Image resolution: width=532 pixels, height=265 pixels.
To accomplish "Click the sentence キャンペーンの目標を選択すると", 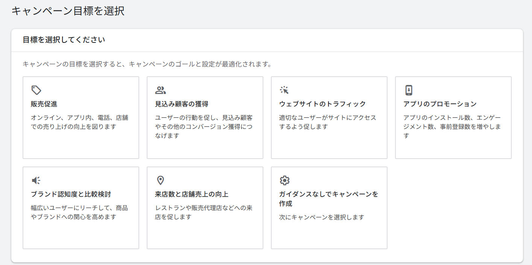I will (x=147, y=64).
